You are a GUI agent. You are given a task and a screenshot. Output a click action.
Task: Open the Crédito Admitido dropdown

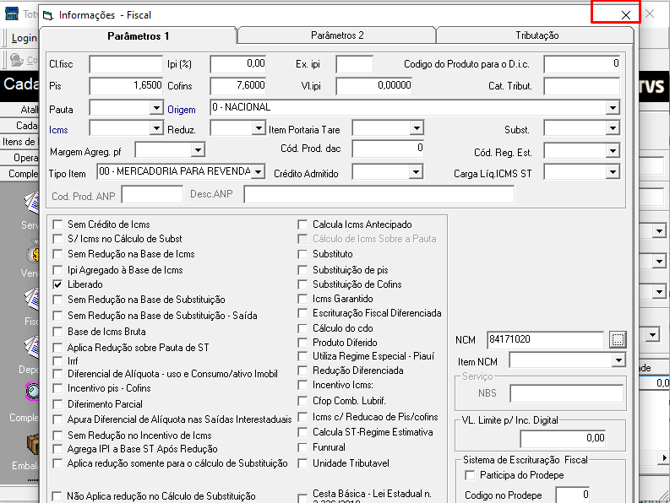[x=416, y=172]
